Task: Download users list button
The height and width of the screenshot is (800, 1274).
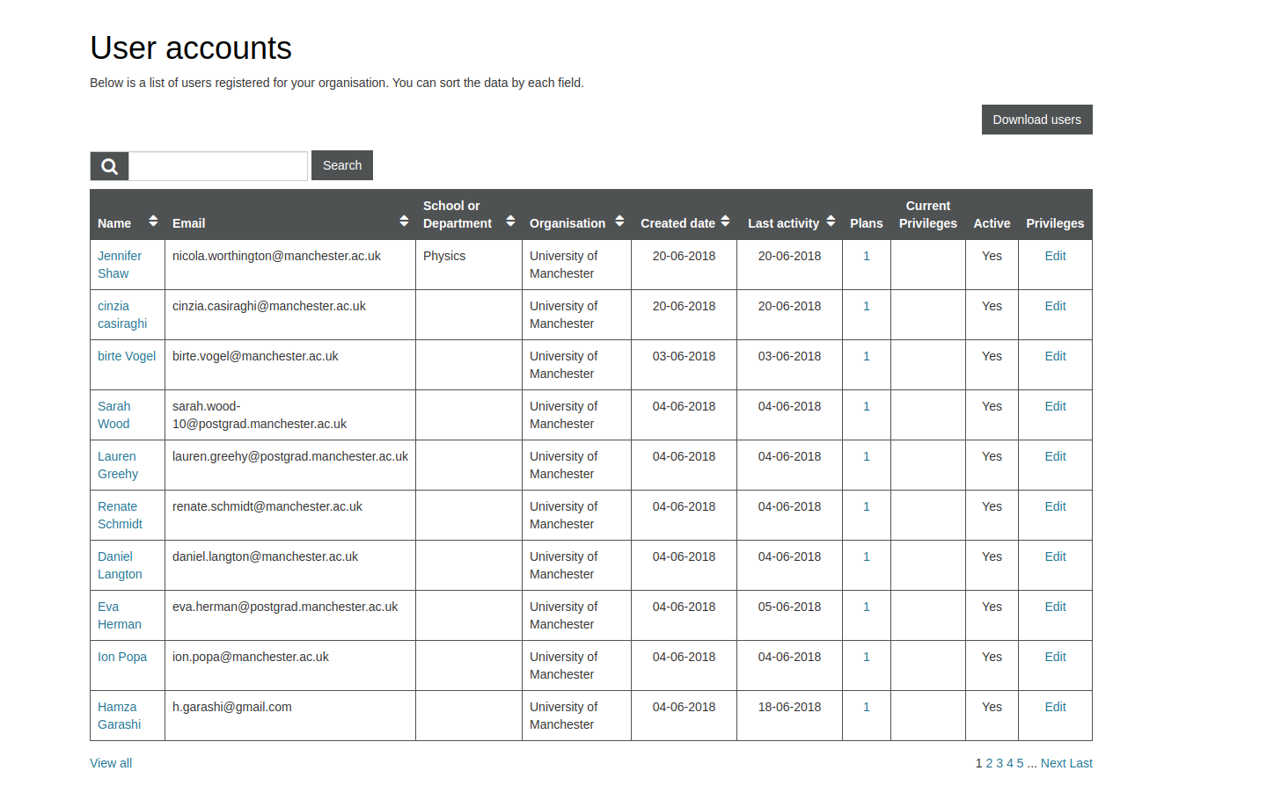Action: (1037, 120)
